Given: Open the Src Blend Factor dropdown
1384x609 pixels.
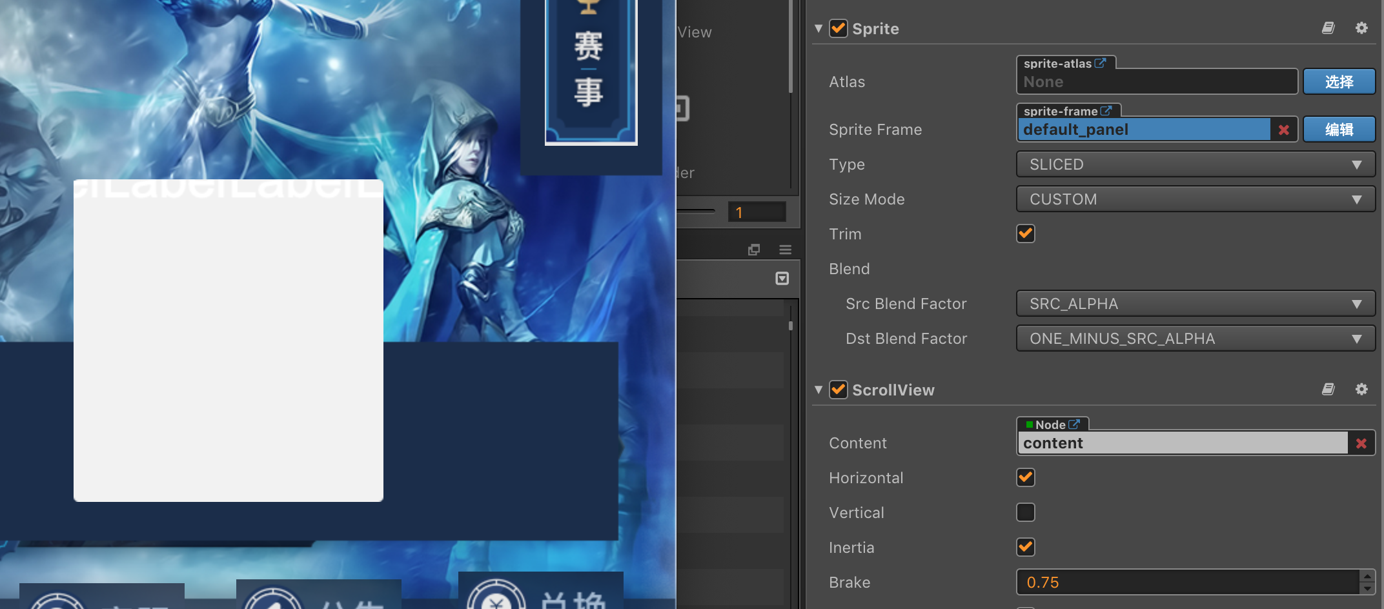Looking at the screenshot, I should pos(1196,304).
